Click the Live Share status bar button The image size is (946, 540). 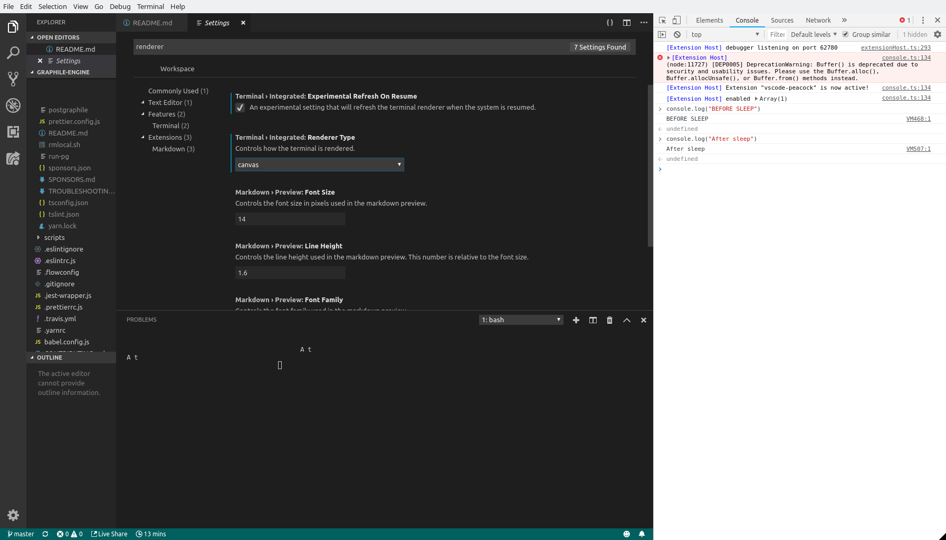click(x=109, y=534)
